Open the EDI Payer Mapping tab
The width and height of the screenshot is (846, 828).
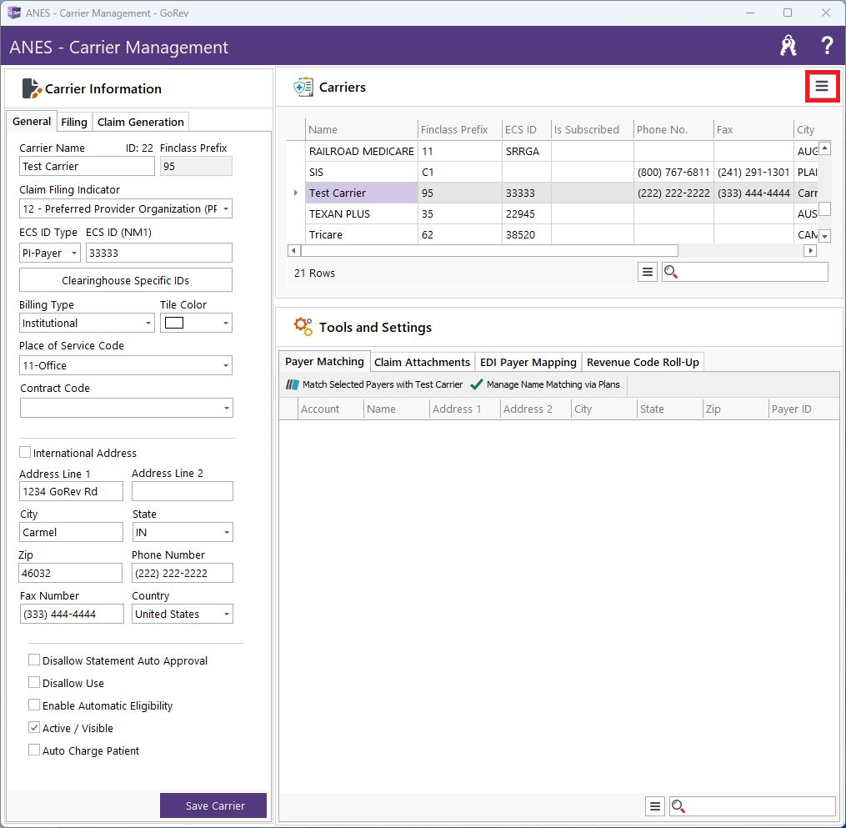pyautogui.click(x=528, y=362)
